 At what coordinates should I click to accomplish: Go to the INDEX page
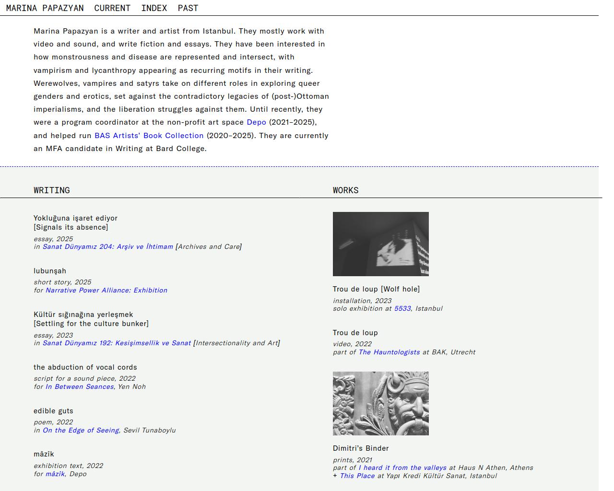[154, 8]
